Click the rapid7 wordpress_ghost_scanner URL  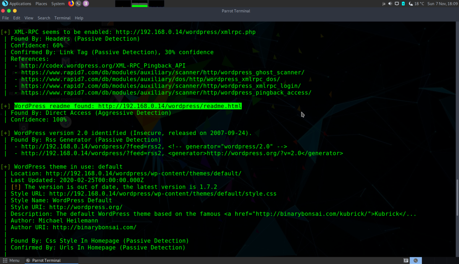(163, 72)
